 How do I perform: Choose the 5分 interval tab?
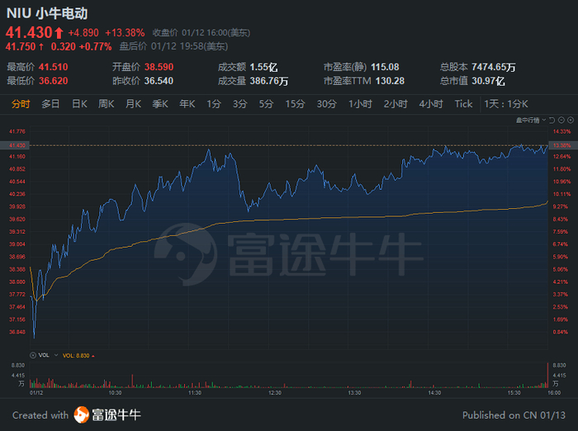point(266,104)
